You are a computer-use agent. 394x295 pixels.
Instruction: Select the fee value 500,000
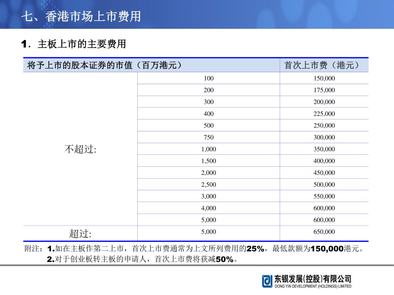324,184
